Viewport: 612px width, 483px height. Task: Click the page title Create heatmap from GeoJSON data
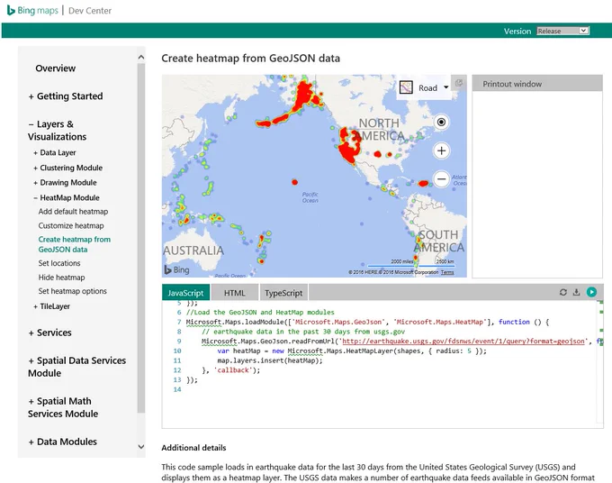click(250, 59)
